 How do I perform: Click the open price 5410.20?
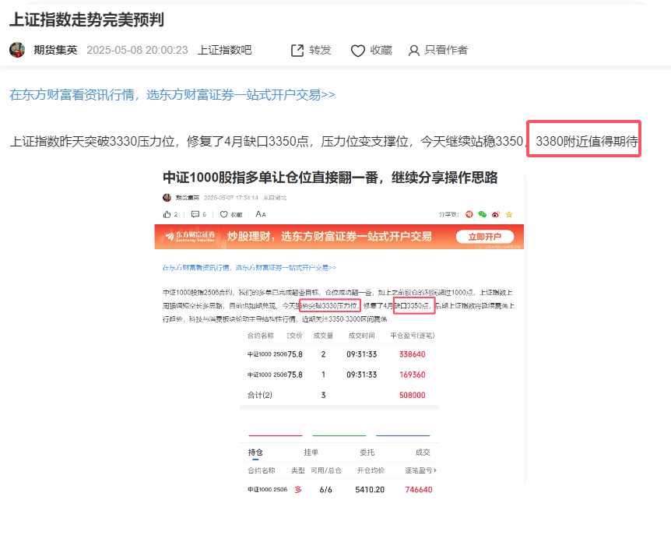(370, 490)
